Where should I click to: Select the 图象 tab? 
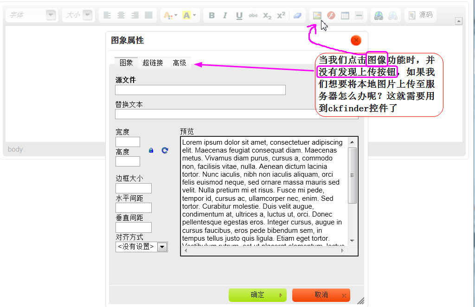[x=126, y=63]
